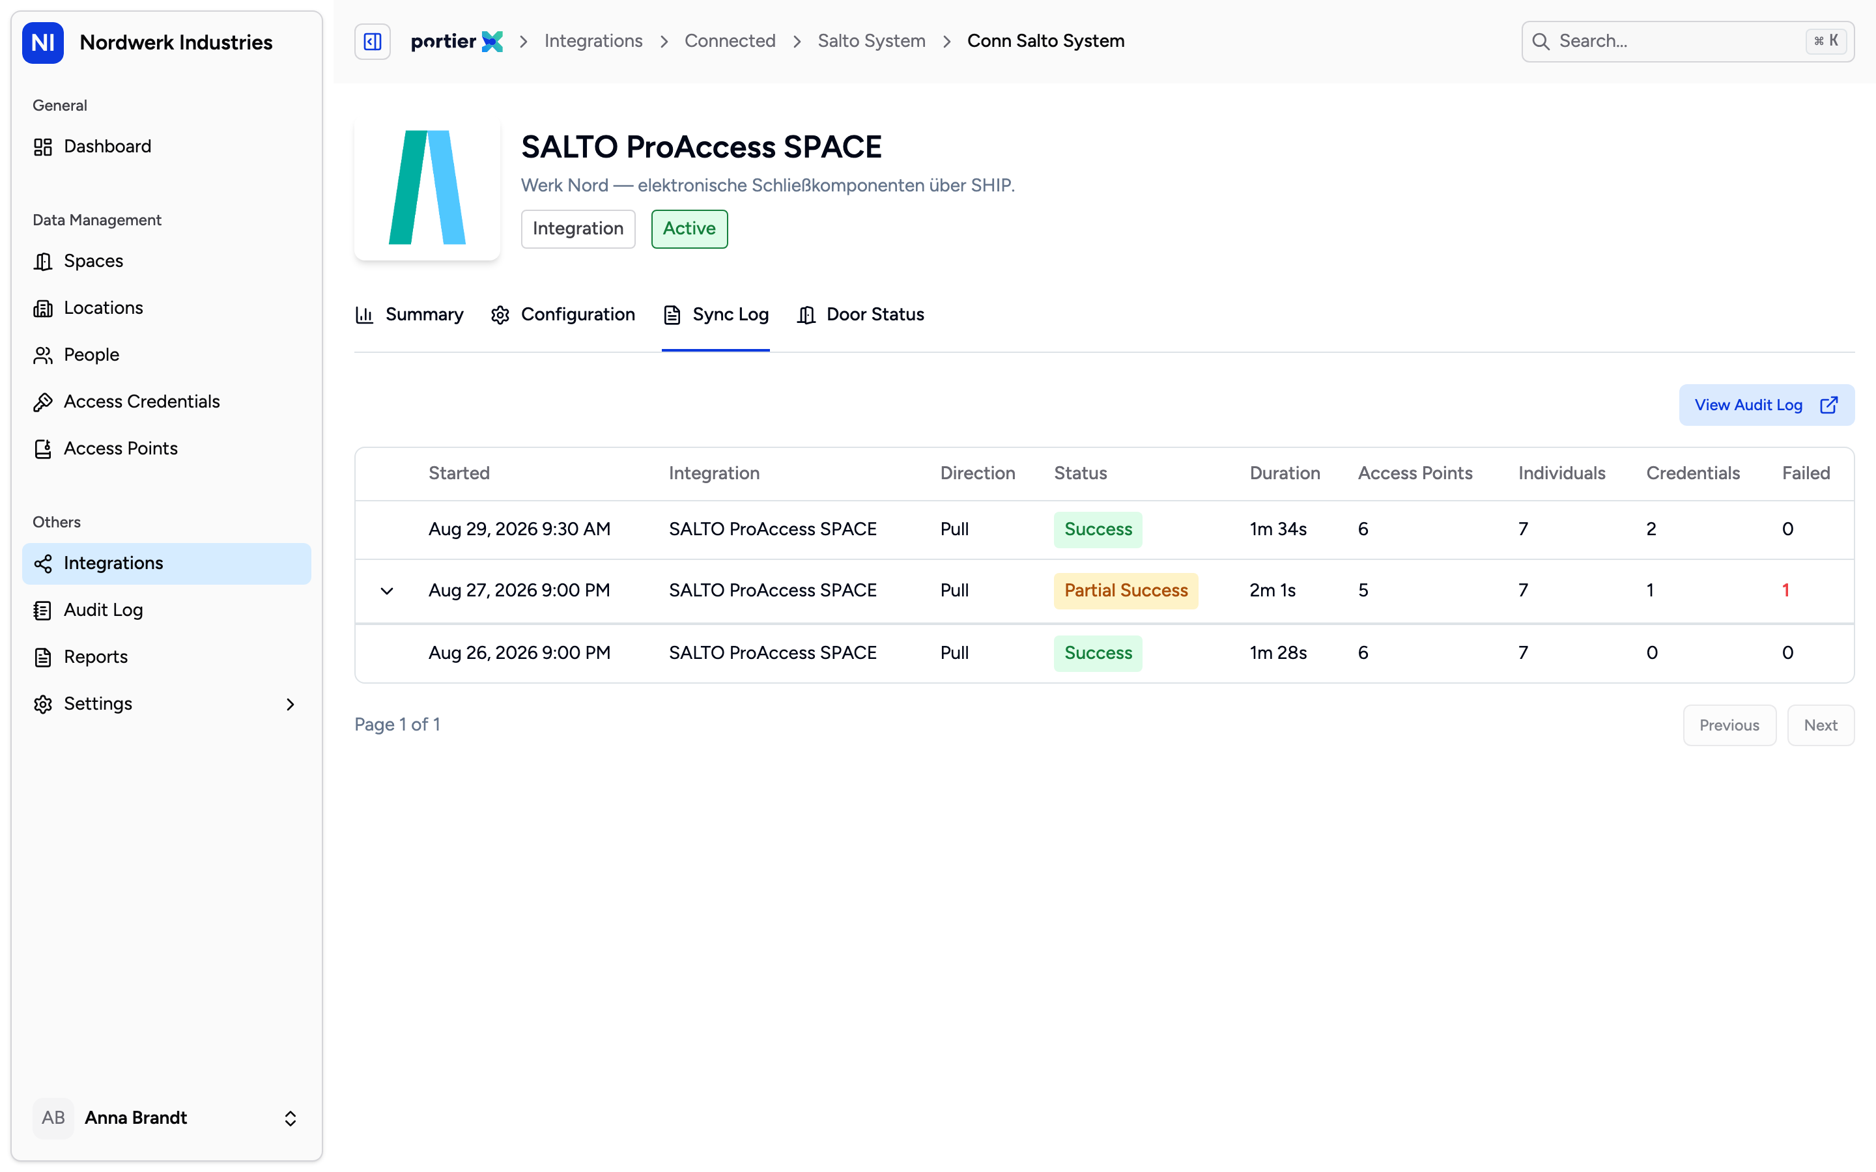The width and height of the screenshot is (1876, 1172).
Task: Click the SALTO logo thumbnail
Action: (x=427, y=188)
